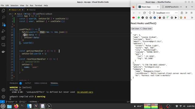Go back in Firefox
Viewport: 195px width, 109px height.
134,13
